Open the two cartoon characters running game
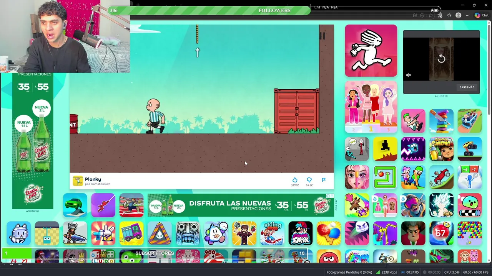The image size is (492, 276). coord(413,177)
